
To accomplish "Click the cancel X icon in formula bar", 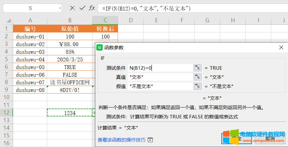I will (72, 8).
